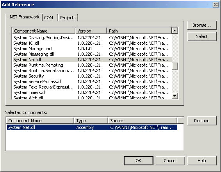Viewport: 221px width, 172px height.
Task: Confirm with the OK button
Action: tap(139, 161)
